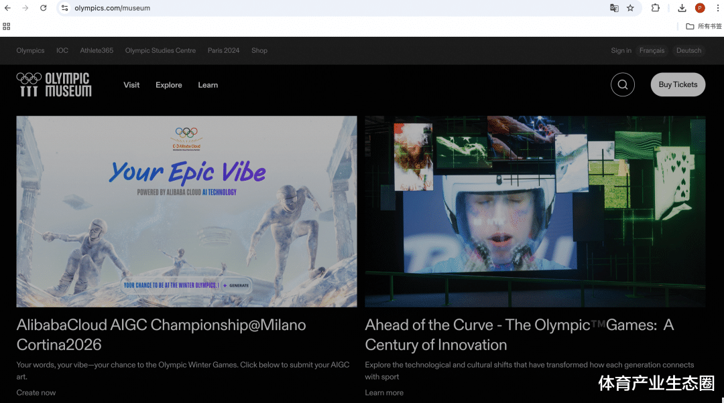
Task: Switch language to Deutsch
Action: click(689, 50)
